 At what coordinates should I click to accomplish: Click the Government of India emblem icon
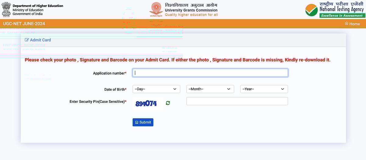coord(6,9)
